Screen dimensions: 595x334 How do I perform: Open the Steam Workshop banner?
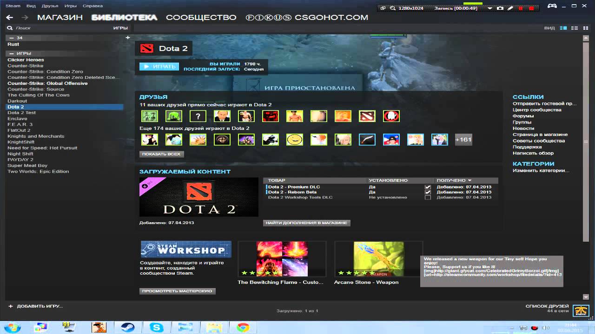point(186,250)
